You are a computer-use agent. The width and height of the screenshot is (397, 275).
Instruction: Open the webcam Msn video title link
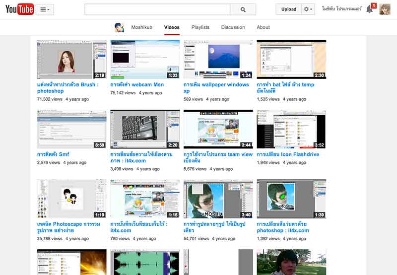point(137,85)
